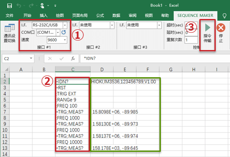
Task: Open the 数据 ribbon tab
Action: point(116,16)
